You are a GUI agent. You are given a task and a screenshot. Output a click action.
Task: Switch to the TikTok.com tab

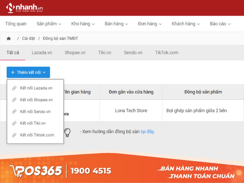(167, 52)
